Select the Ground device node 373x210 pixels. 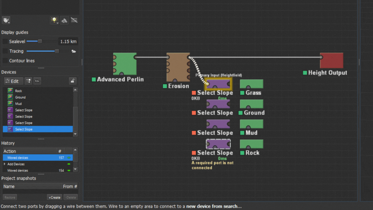252,104
